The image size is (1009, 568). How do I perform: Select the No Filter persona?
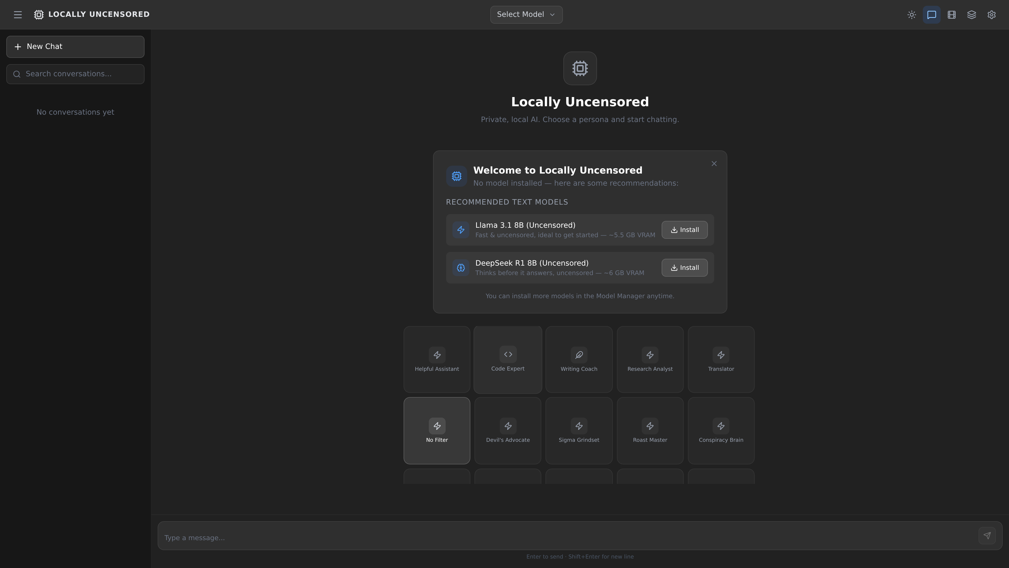click(x=437, y=430)
